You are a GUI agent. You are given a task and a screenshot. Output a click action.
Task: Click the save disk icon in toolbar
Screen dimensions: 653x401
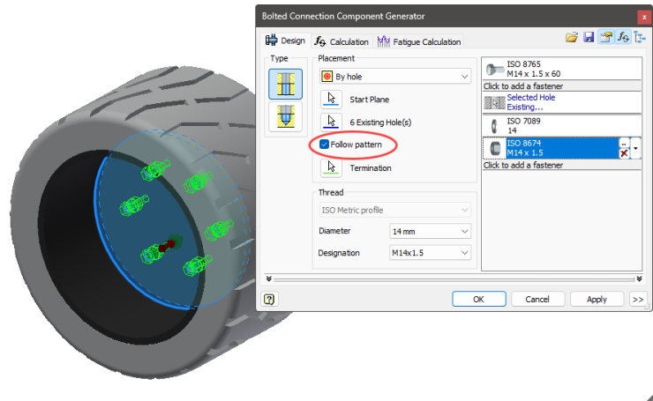pos(589,38)
